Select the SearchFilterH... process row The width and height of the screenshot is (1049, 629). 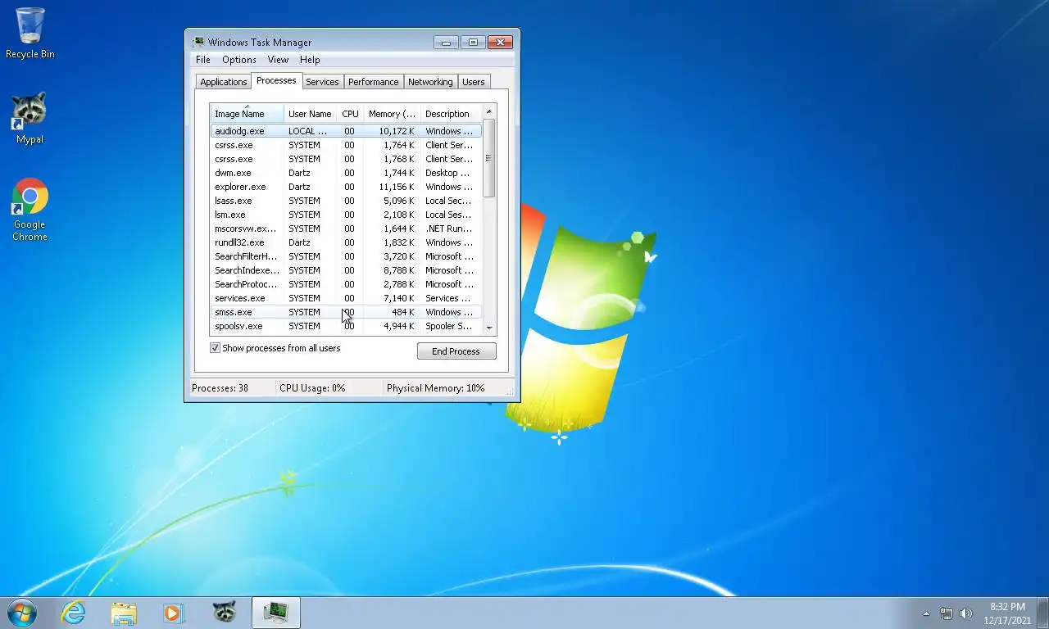click(346, 256)
